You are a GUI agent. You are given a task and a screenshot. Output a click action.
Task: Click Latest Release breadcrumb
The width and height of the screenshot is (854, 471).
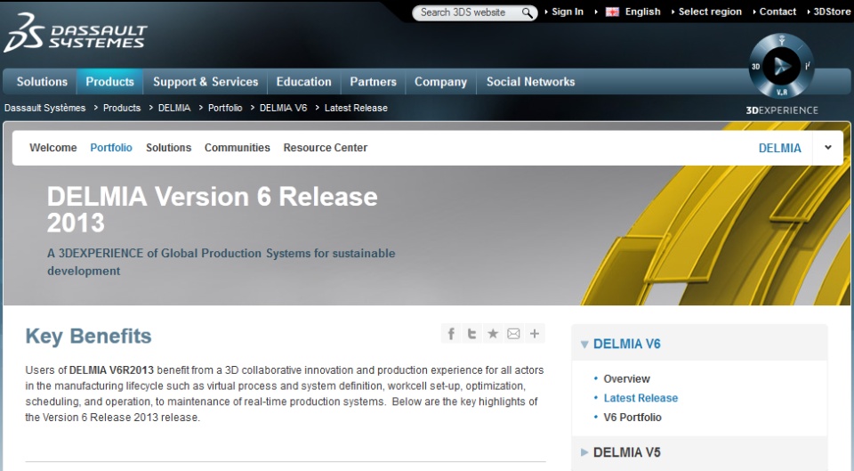click(356, 108)
